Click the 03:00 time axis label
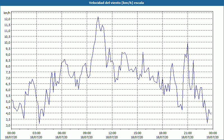This screenshot has width=224, height=140. 37,133
